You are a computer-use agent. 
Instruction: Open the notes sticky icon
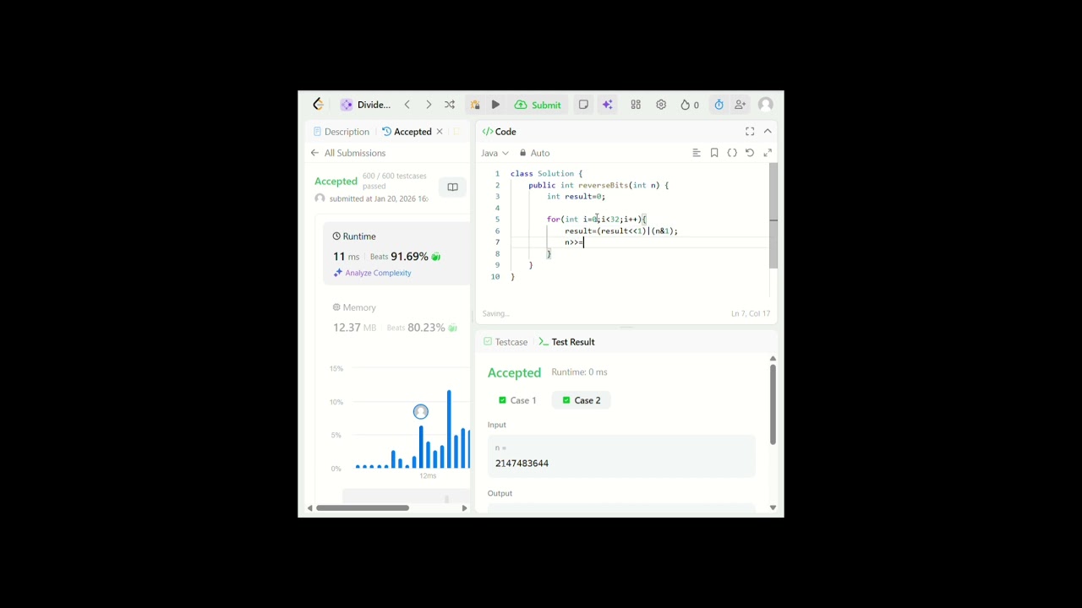pos(583,105)
